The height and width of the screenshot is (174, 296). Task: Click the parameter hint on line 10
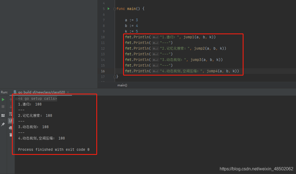coord(155,37)
